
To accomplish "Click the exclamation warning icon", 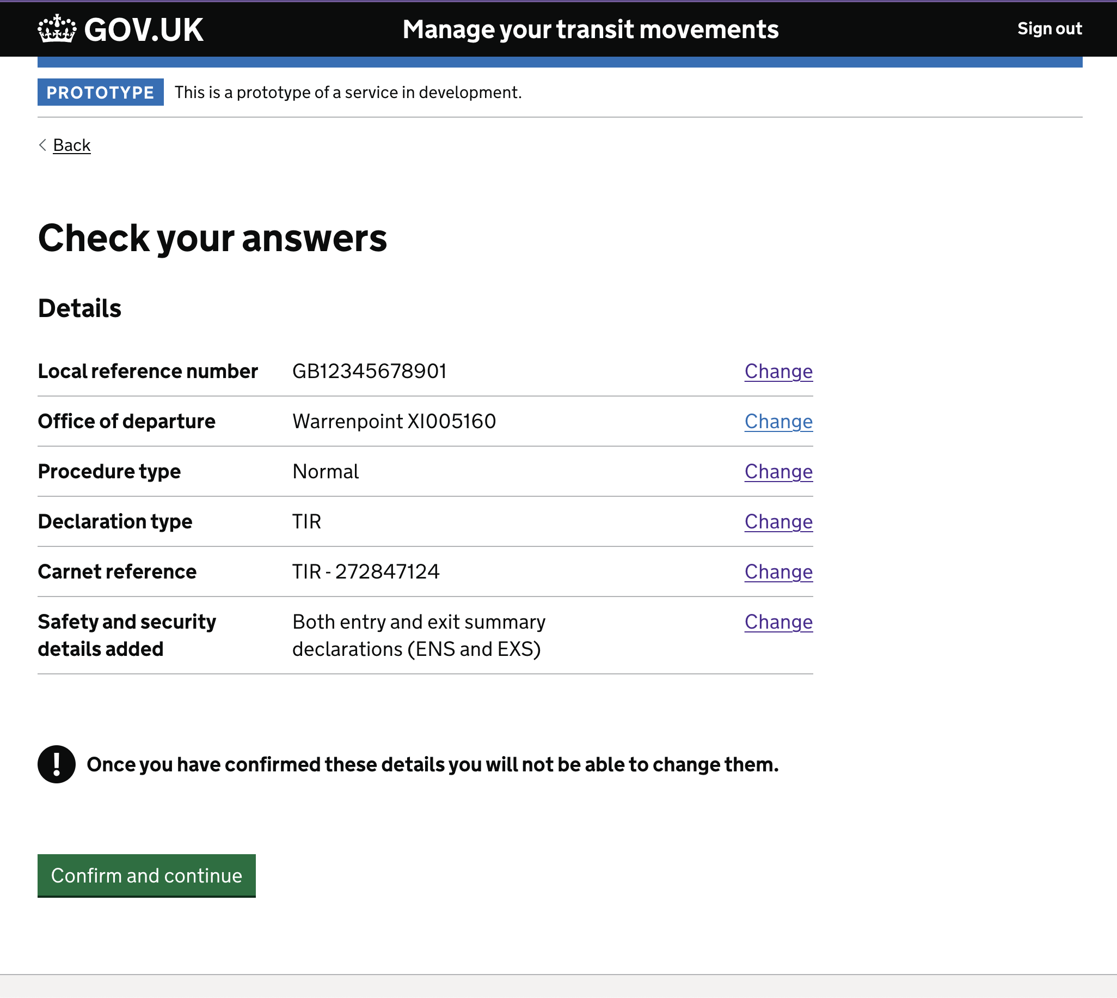I will coord(57,764).
